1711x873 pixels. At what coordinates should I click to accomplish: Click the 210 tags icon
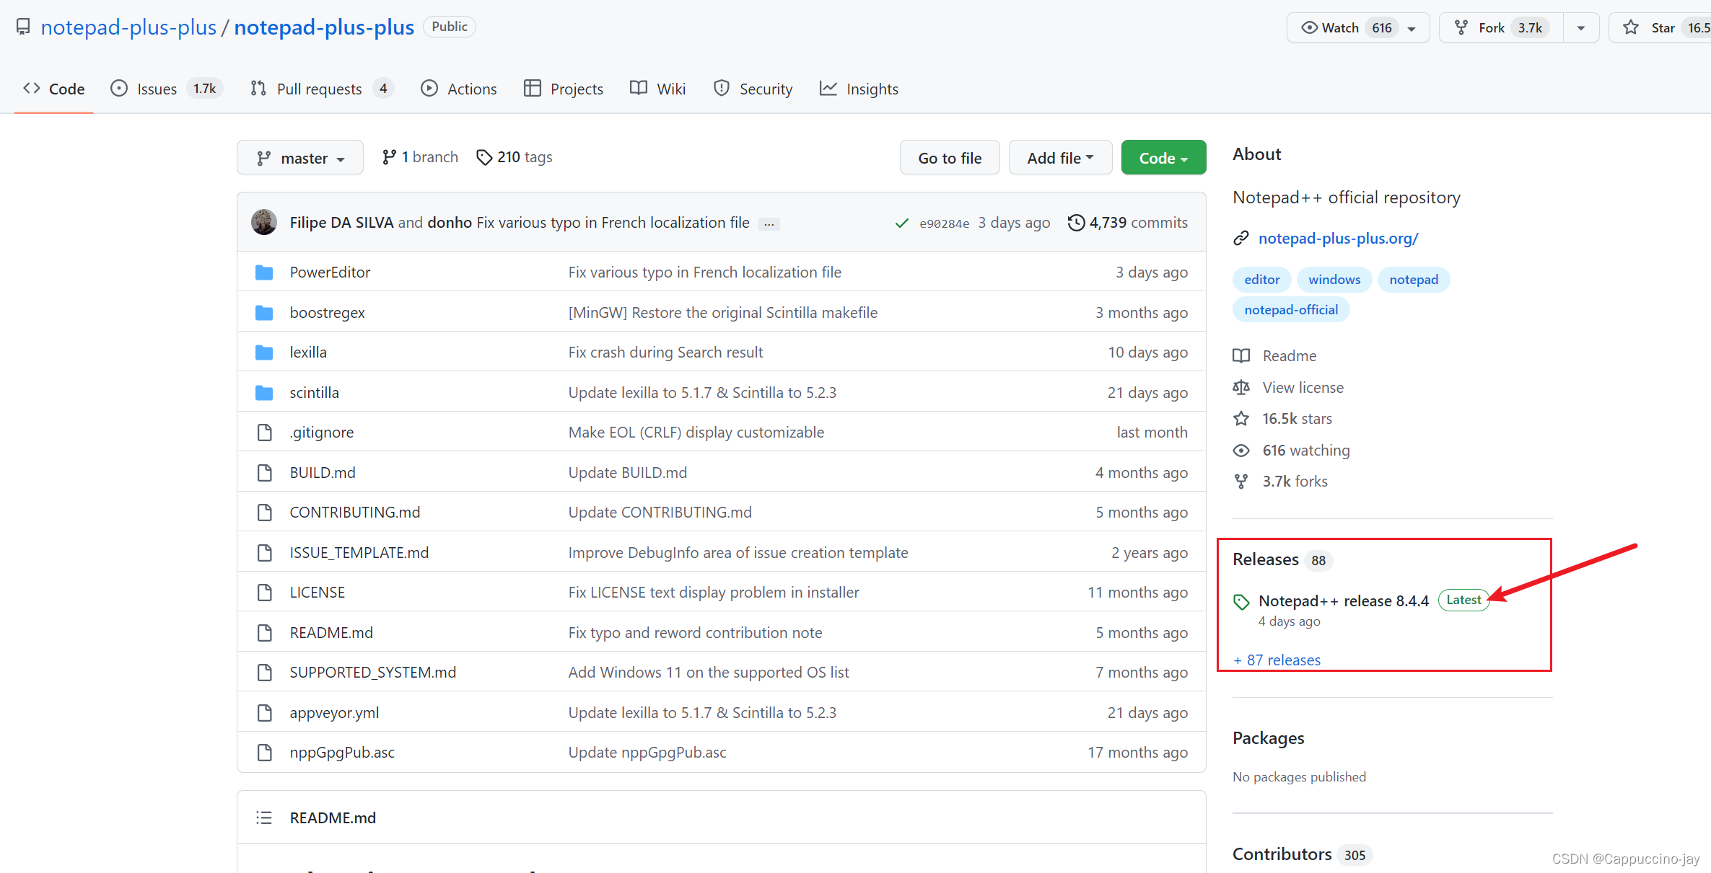[484, 157]
